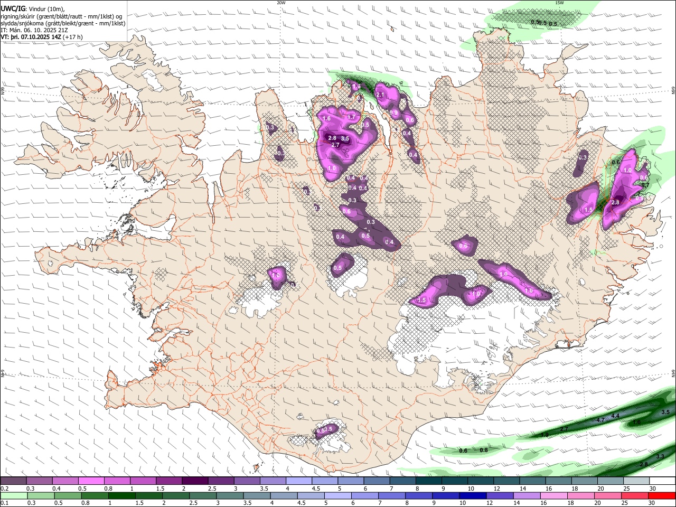Click the bright red 30 legend swatch
Image resolution: width=676 pixels, height=507 pixels.
(x=662, y=495)
